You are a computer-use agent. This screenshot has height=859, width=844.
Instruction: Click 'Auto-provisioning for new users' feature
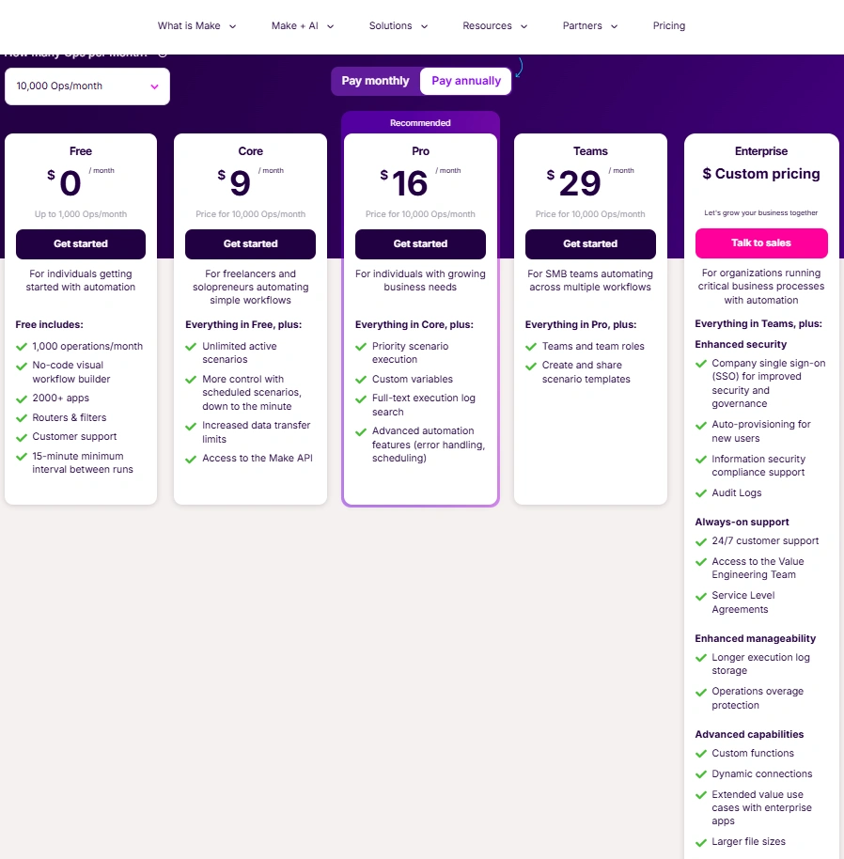[x=761, y=431]
